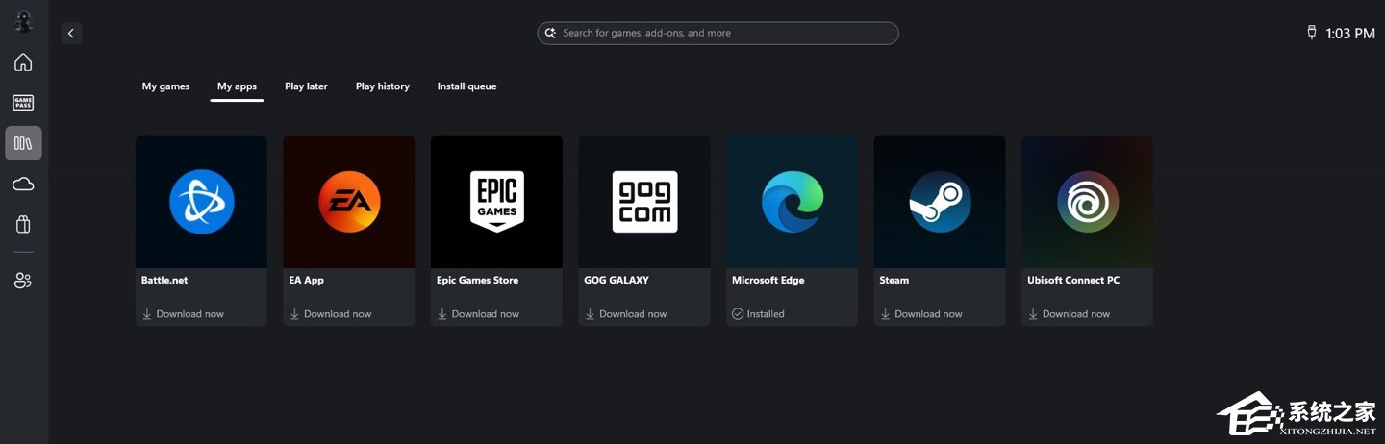Image resolution: width=1385 pixels, height=444 pixels.
Task: Open the EA App tile logo
Action: pos(349,202)
